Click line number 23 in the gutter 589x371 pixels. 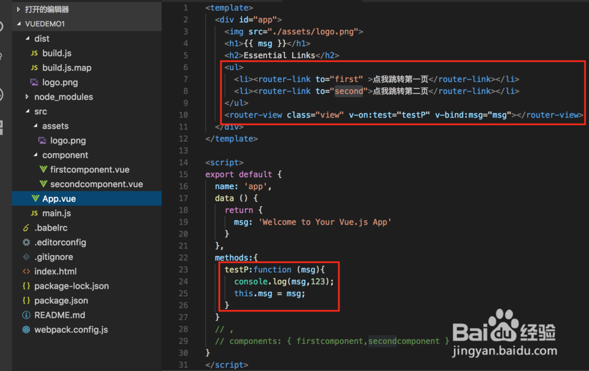tap(183, 270)
